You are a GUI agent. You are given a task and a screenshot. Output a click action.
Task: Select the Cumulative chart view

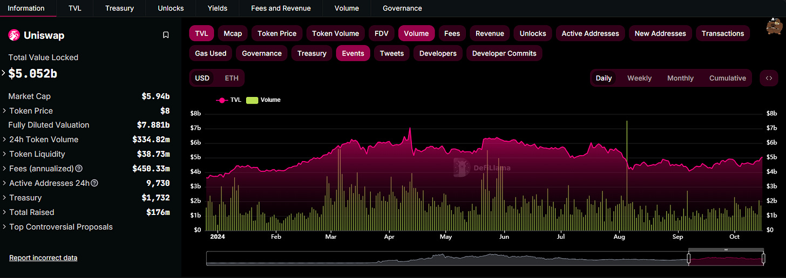(728, 78)
